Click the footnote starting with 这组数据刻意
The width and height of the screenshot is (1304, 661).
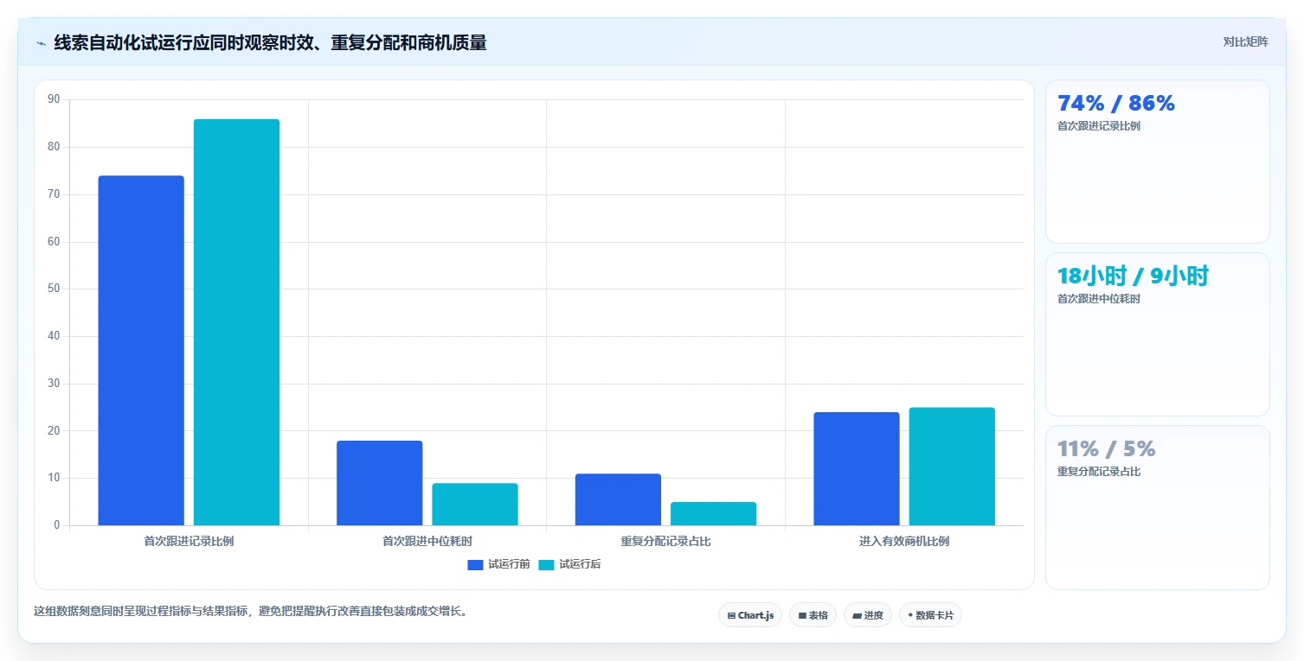253,611
